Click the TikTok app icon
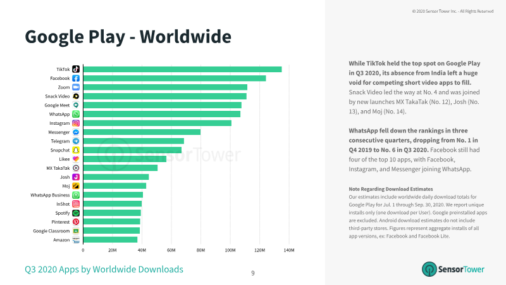The width and height of the screenshot is (506, 285). click(x=76, y=69)
